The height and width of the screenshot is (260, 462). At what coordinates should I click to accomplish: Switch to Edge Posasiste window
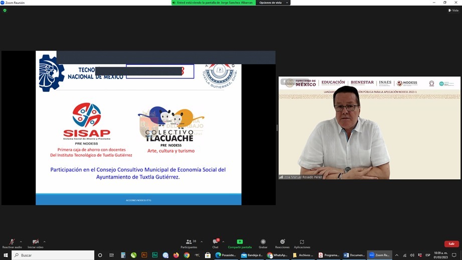pyautogui.click(x=226, y=255)
